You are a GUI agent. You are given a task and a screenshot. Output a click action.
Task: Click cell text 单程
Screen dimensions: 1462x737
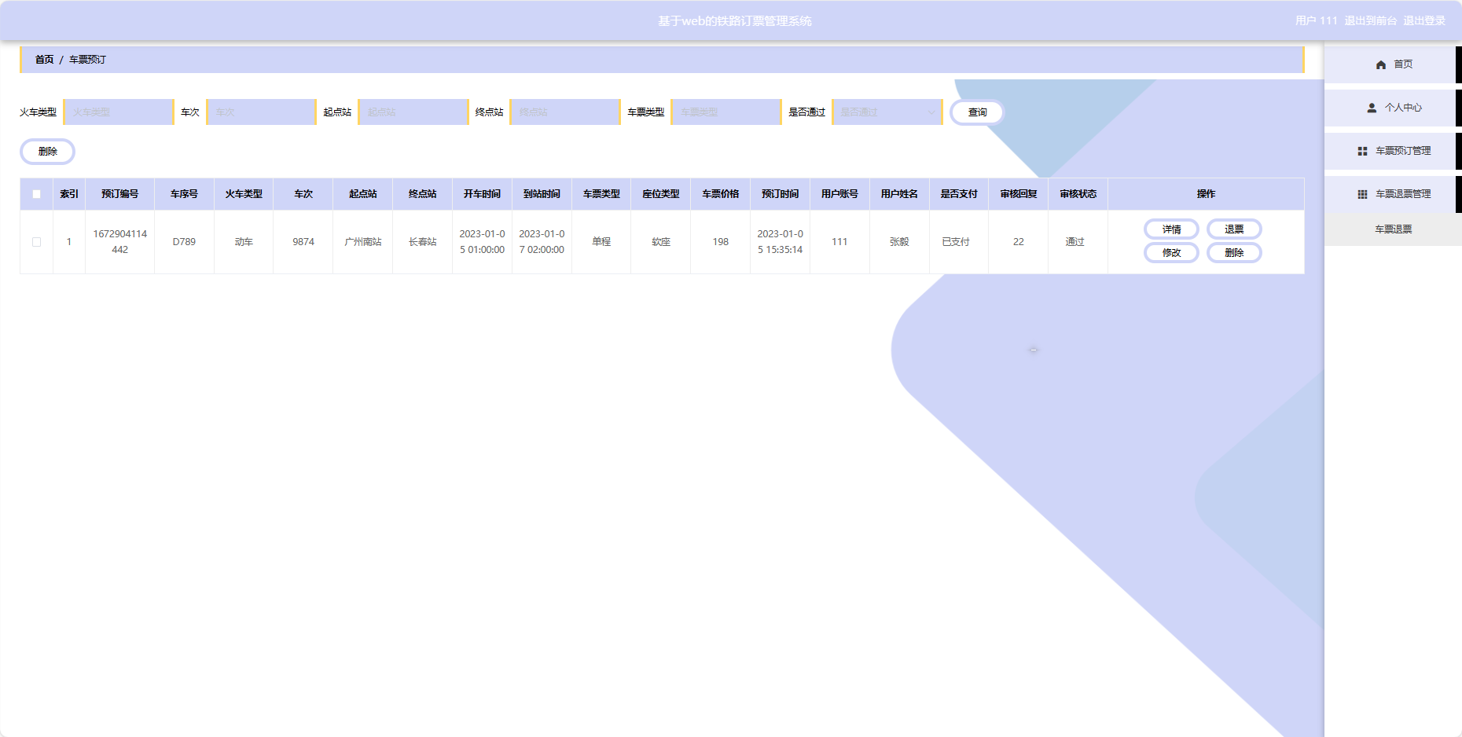601,242
